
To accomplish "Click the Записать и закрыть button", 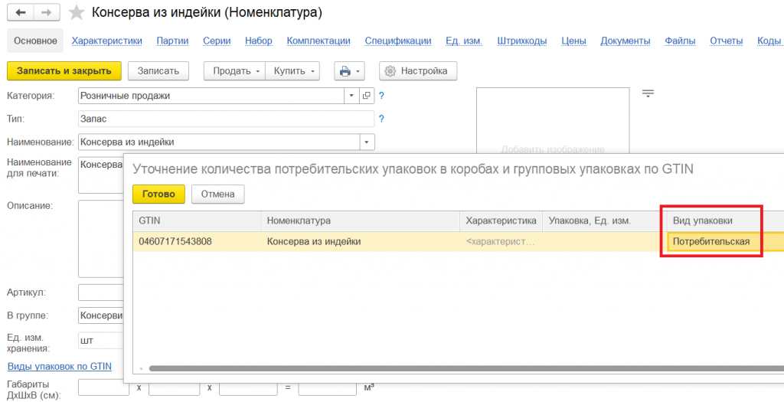I will coord(64,71).
